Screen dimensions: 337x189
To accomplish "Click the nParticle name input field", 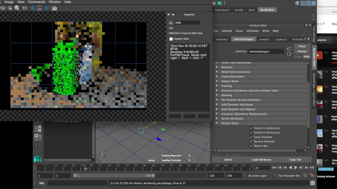I will pyautogui.click(x=266, y=51).
